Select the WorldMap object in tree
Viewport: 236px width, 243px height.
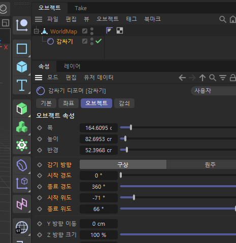pos(64,31)
